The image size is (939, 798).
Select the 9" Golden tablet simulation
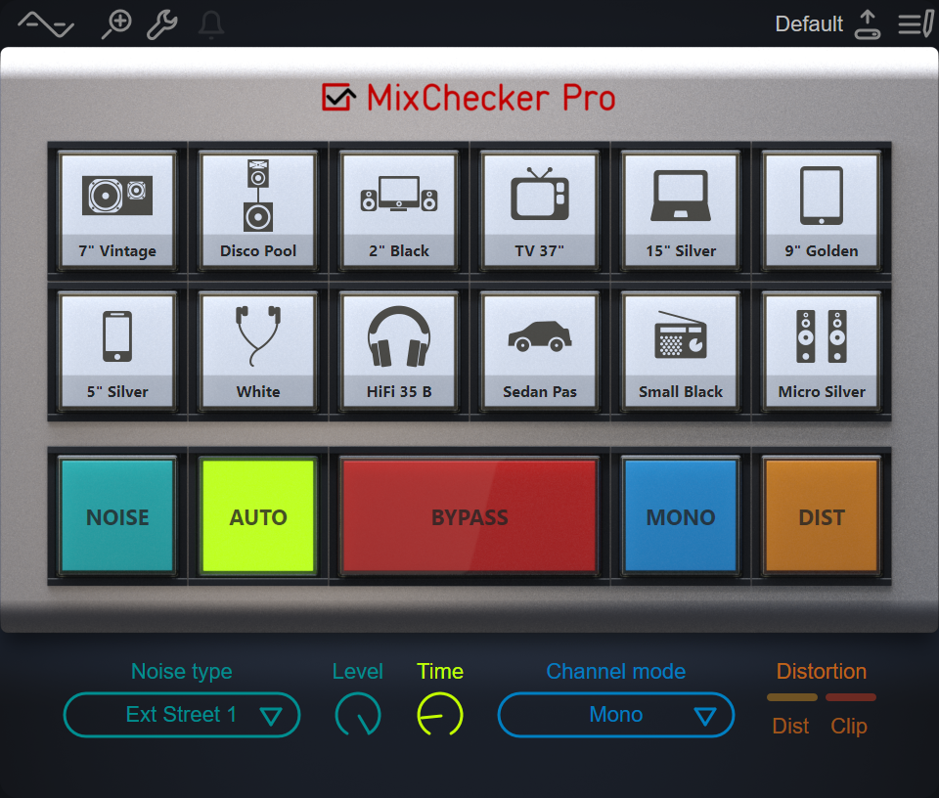[x=822, y=210]
